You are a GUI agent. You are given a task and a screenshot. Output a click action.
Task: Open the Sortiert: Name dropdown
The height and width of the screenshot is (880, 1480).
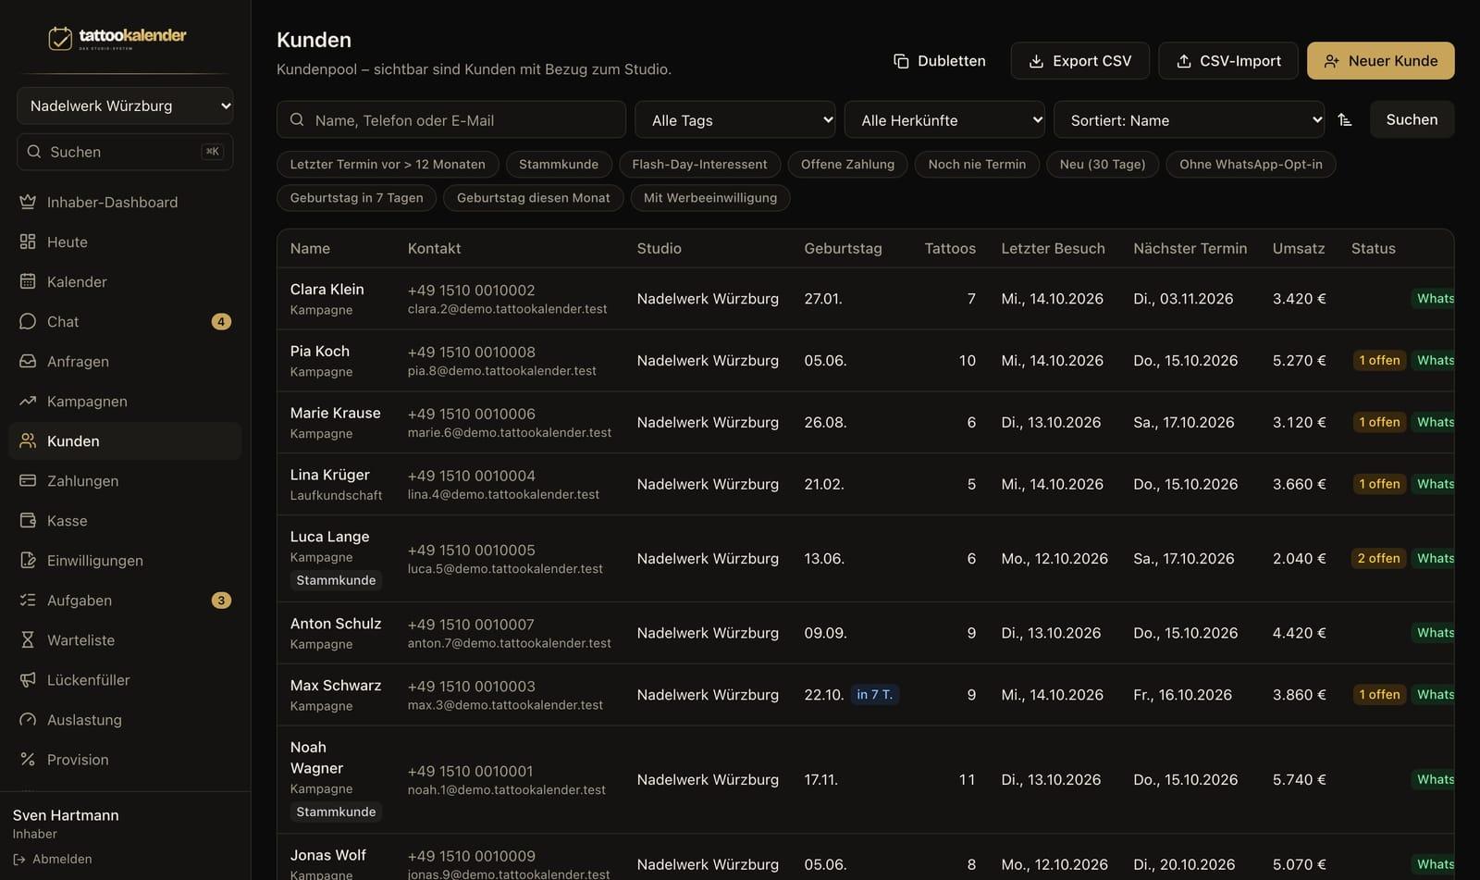click(1189, 119)
